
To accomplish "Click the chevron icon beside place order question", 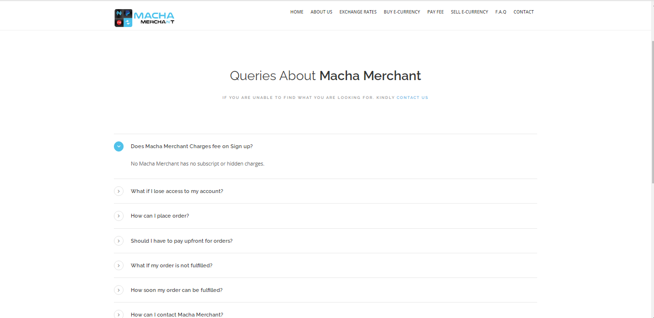I will click(x=119, y=216).
